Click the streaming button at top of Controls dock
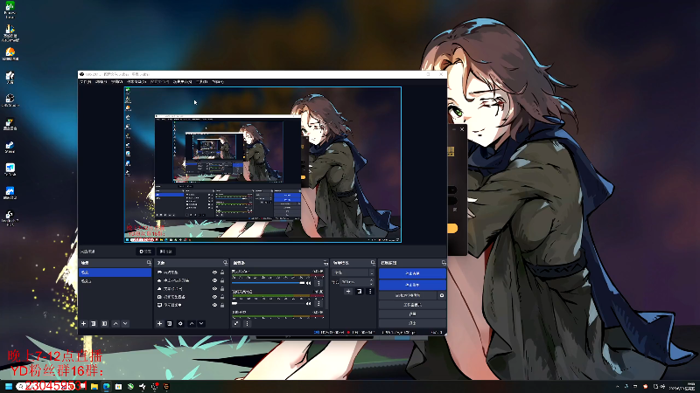Viewport: 700px width, 393px height. coord(412,273)
